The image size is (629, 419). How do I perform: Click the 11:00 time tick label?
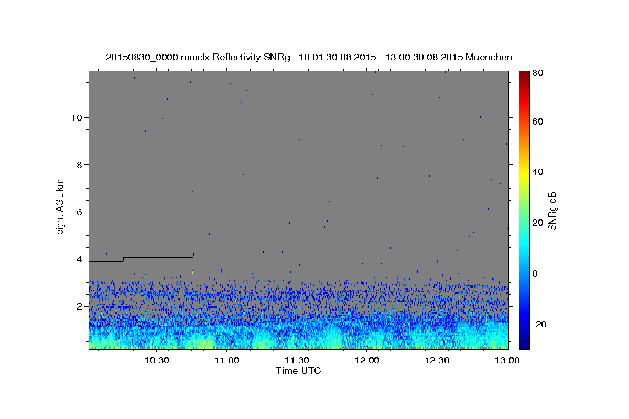pos(227,360)
